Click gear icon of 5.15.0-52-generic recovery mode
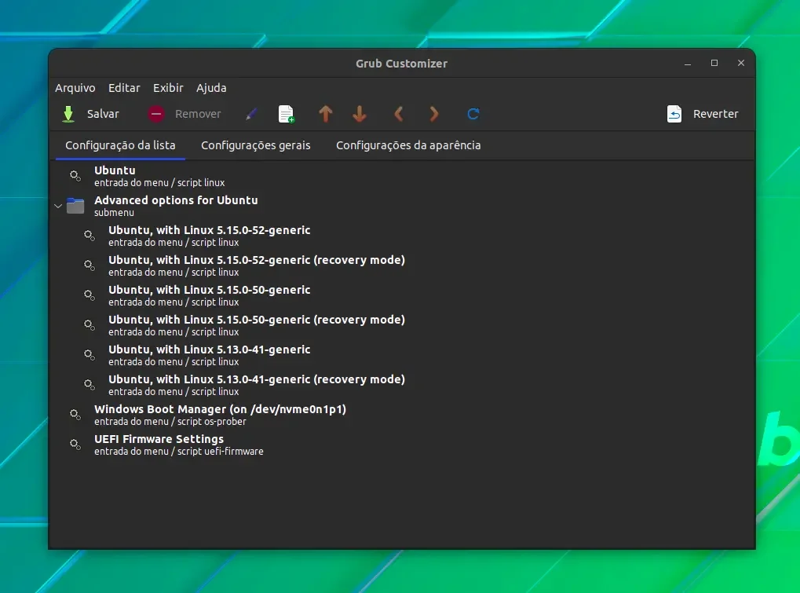Viewport: 800px width, 593px height. pos(89,265)
